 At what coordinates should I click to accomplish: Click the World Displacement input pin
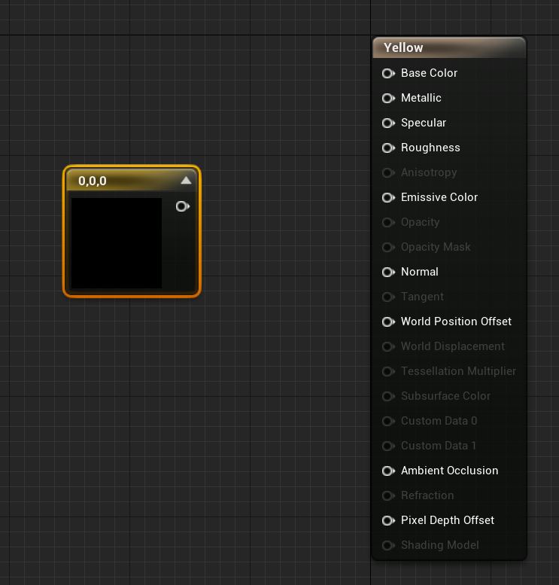(388, 346)
